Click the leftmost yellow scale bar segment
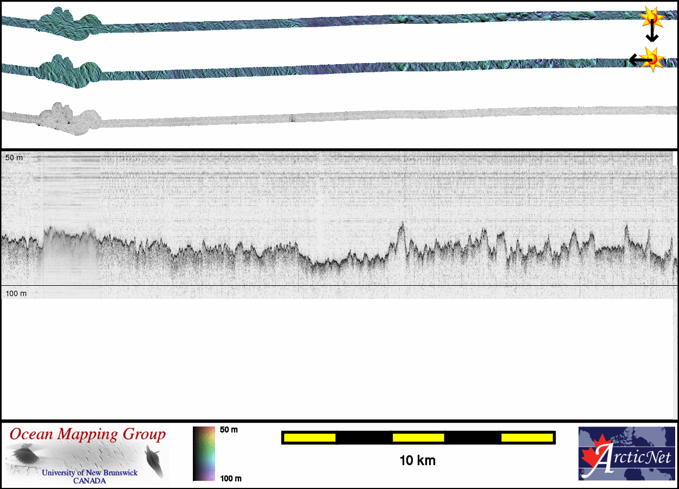This screenshot has width=679, height=489. coord(310,437)
